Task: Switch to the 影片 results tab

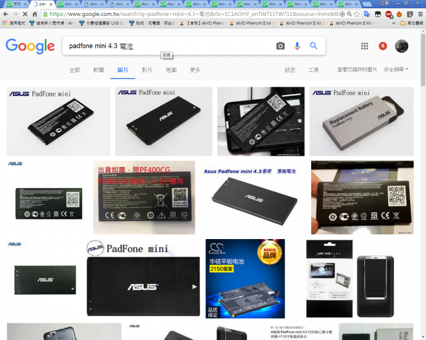Action: coord(147,70)
